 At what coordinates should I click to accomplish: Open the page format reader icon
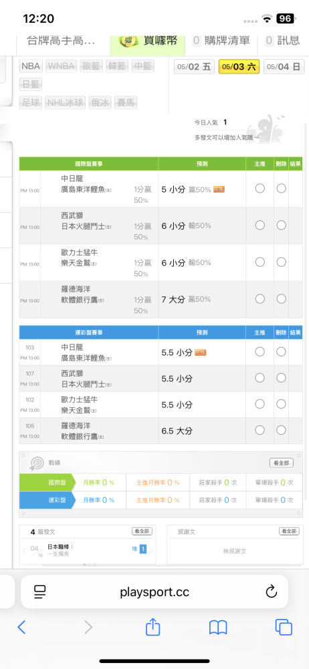point(39,591)
